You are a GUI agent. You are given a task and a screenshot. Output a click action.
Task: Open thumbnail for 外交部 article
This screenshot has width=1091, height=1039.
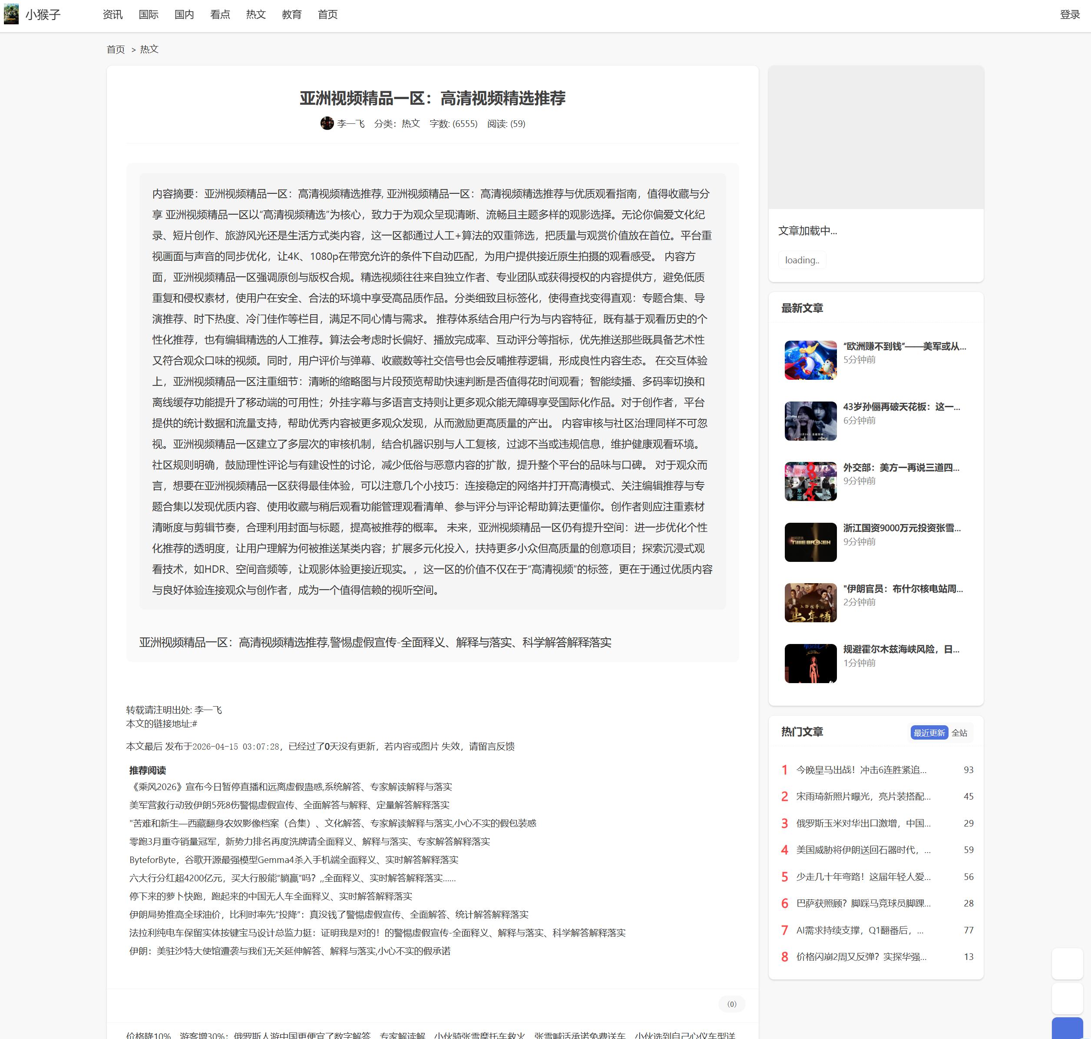810,481
